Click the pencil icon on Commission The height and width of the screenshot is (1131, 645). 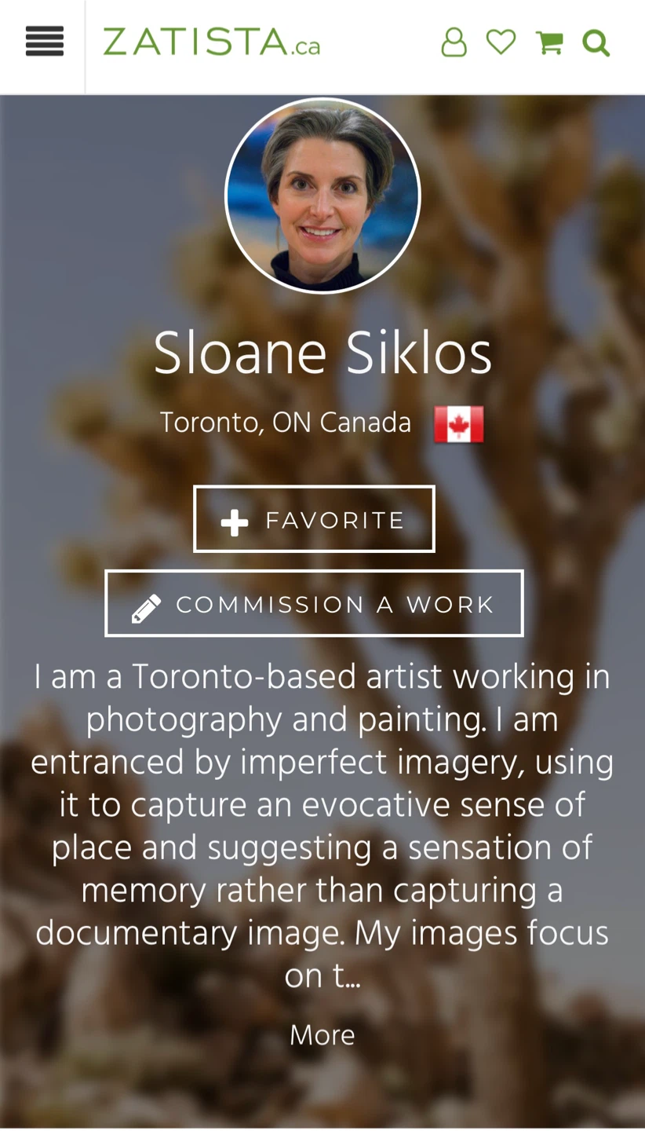pos(147,608)
